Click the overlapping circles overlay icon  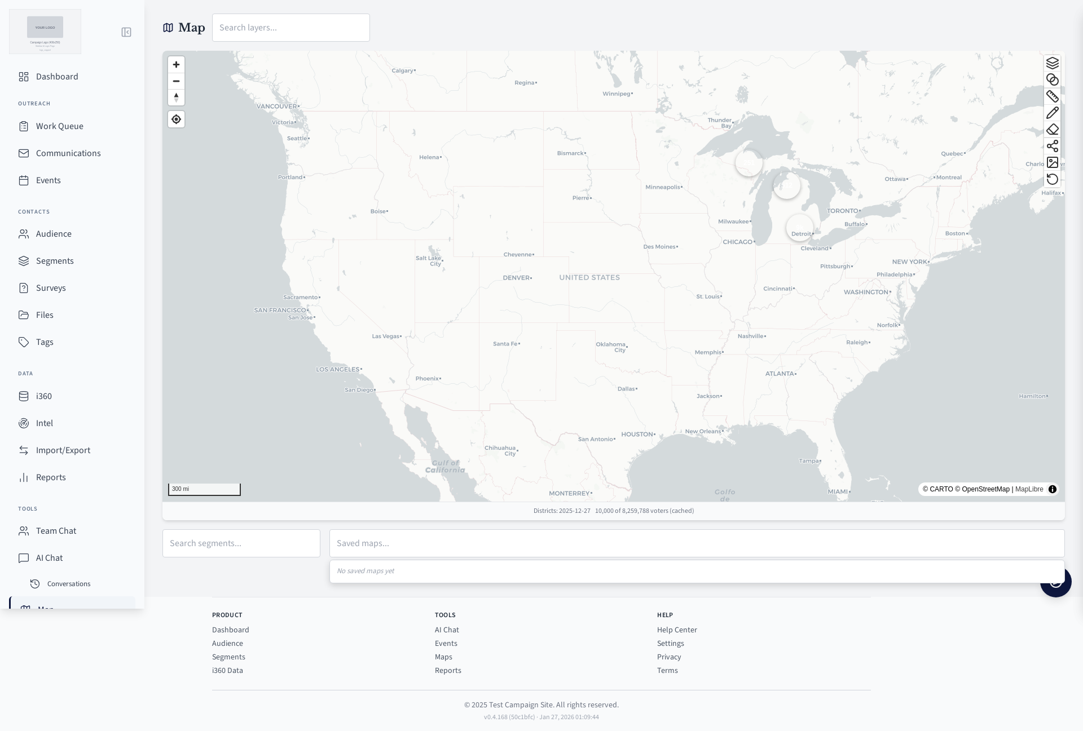click(1052, 79)
